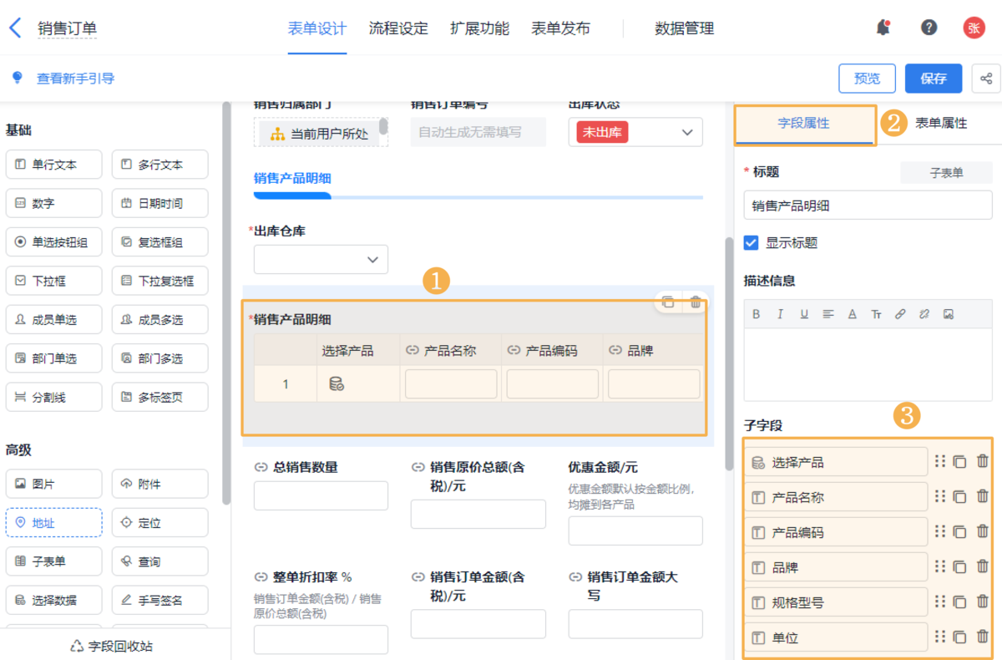Screen dimensions: 1002x660
Task: Toggle the 显示标题 checkbox
Action: [x=751, y=243]
